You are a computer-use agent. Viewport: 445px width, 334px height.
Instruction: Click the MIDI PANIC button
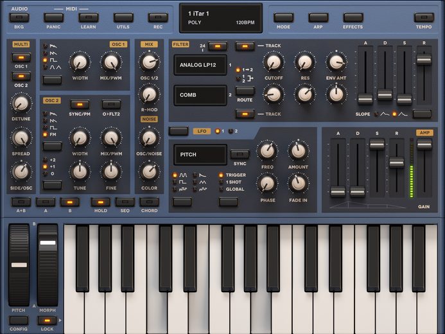pos(53,17)
